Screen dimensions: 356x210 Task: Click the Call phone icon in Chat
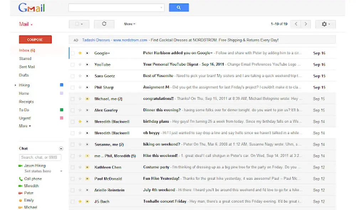click(20, 179)
